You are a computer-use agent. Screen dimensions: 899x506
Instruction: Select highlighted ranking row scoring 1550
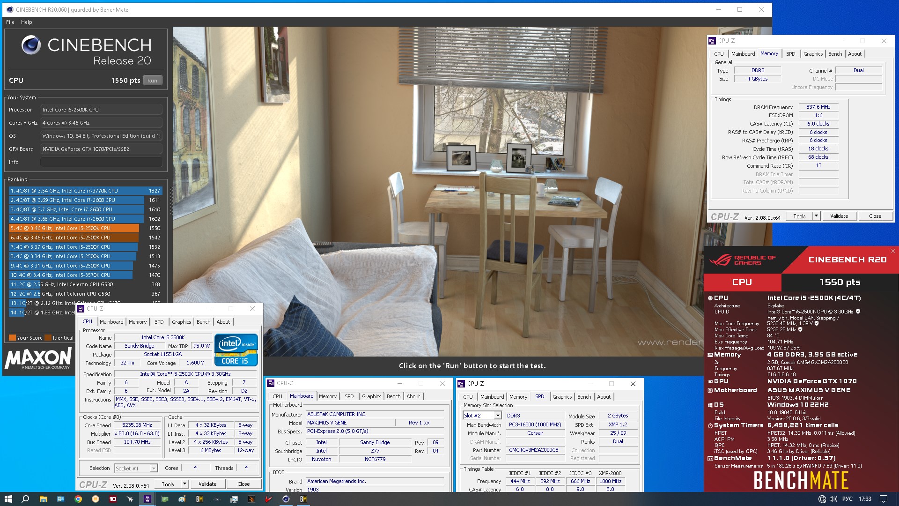pos(85,228)
